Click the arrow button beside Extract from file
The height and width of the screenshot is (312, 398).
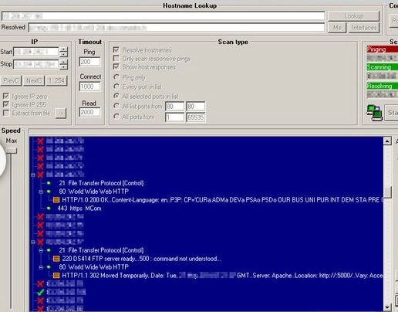coord(61,114)
